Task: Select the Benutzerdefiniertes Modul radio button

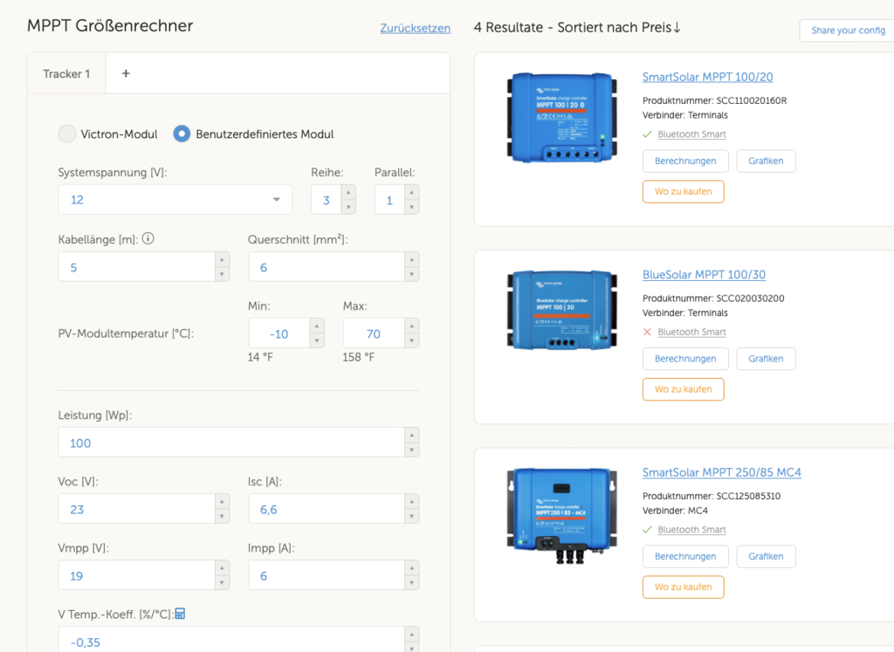Action: [182, 134]
